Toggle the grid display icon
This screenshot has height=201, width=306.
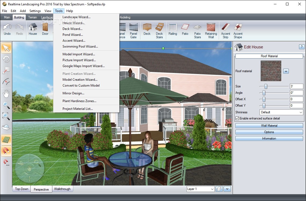coord(6,140)
